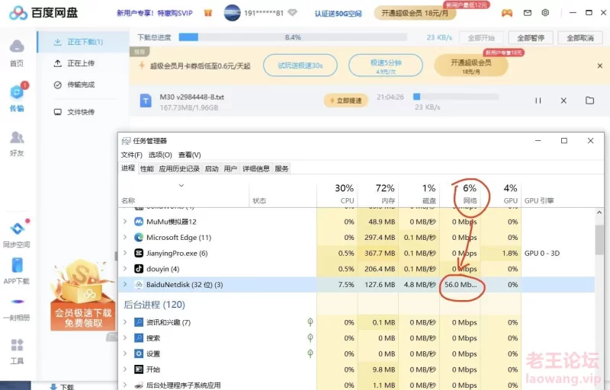Image resolution: width=610 pixels, height=390 pixels.
Task: Cancel the M30 v2984448-8.txt download
Action: [563, 101]
